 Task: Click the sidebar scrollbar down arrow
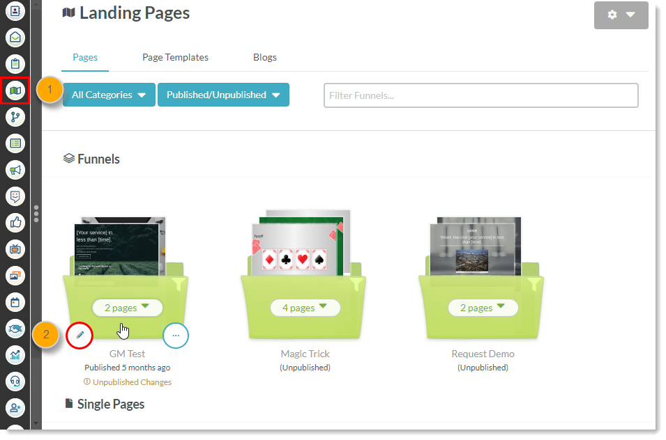pos(36,423)
